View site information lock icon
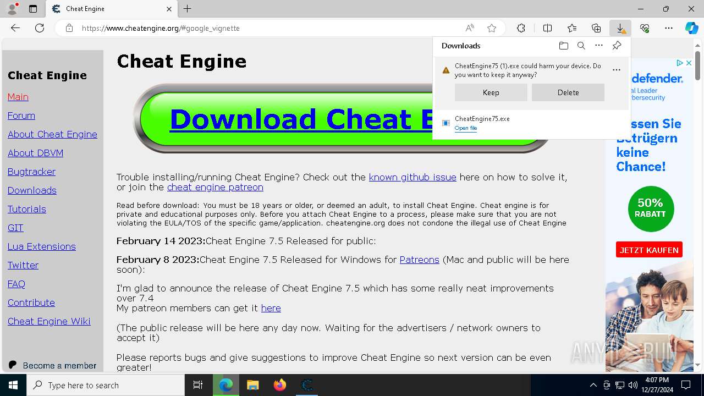Image resolution: width=704 pixels, height=396 pixels. click(69, 28)
